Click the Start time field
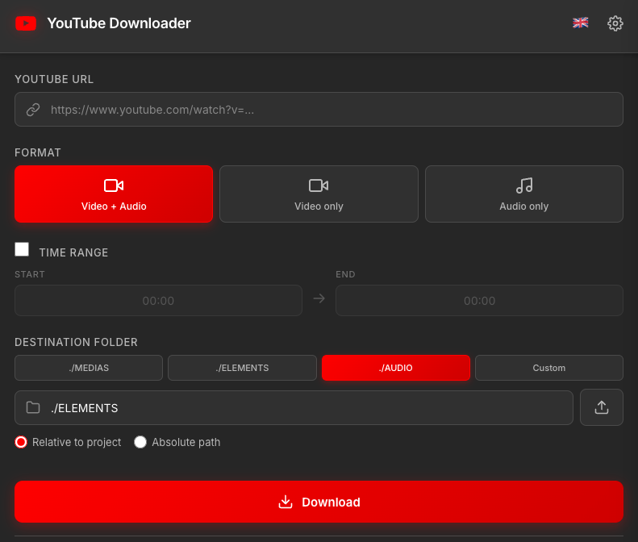Viewport: 638px width, 542px height. click(158, 300)
